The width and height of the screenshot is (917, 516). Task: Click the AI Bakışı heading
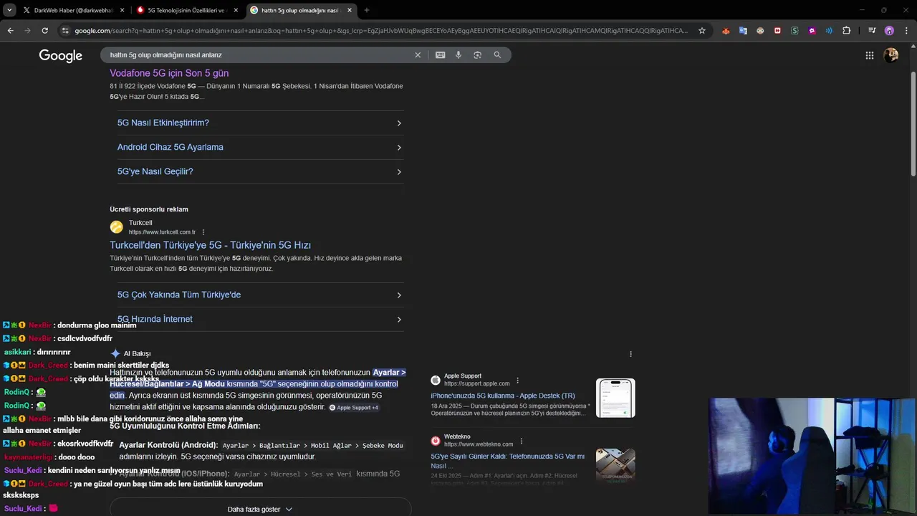pyautogui.click(x=137, y=353)
